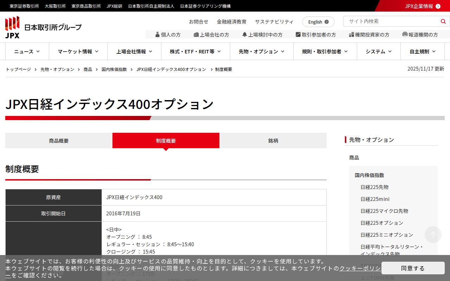
Task: Open the お問合せ link
Action: pos(199,21)
